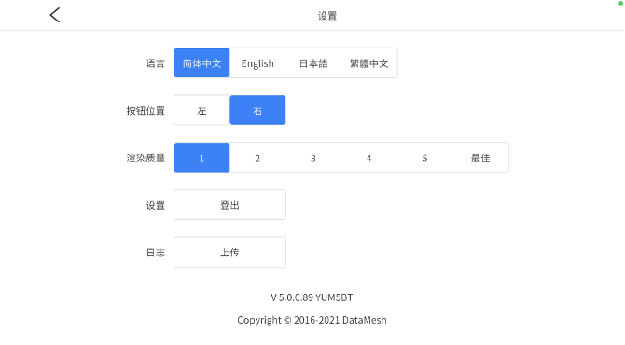Choose 繁體中文 as the language
Viewport: 625px width, 345px height.
[x=369, y=63]
